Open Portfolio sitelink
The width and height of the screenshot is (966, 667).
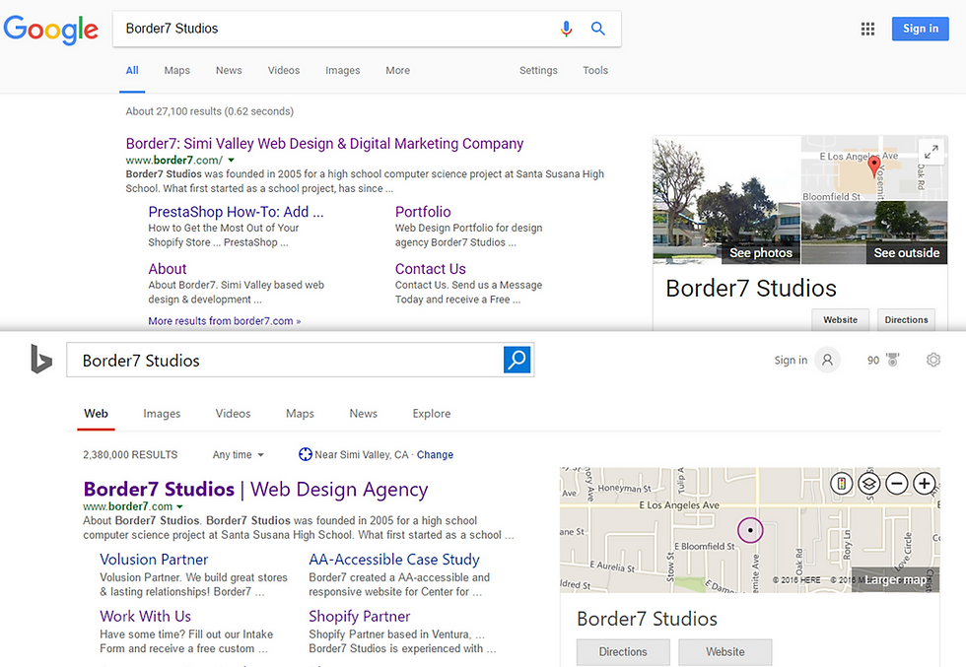pyautogui.click(x=423, y=212)
